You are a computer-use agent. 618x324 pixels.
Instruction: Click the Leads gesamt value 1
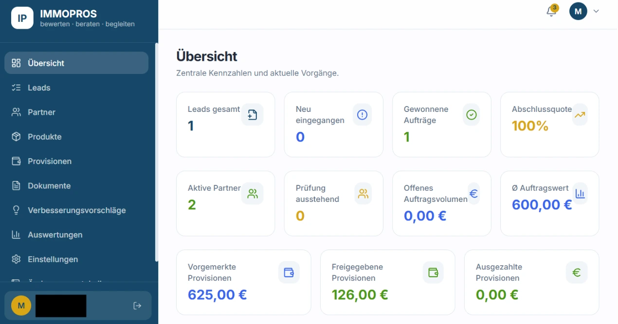coord(191,126)
